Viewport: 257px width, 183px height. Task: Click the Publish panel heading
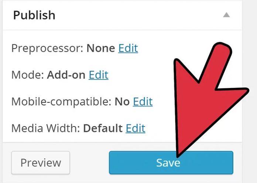34,16
